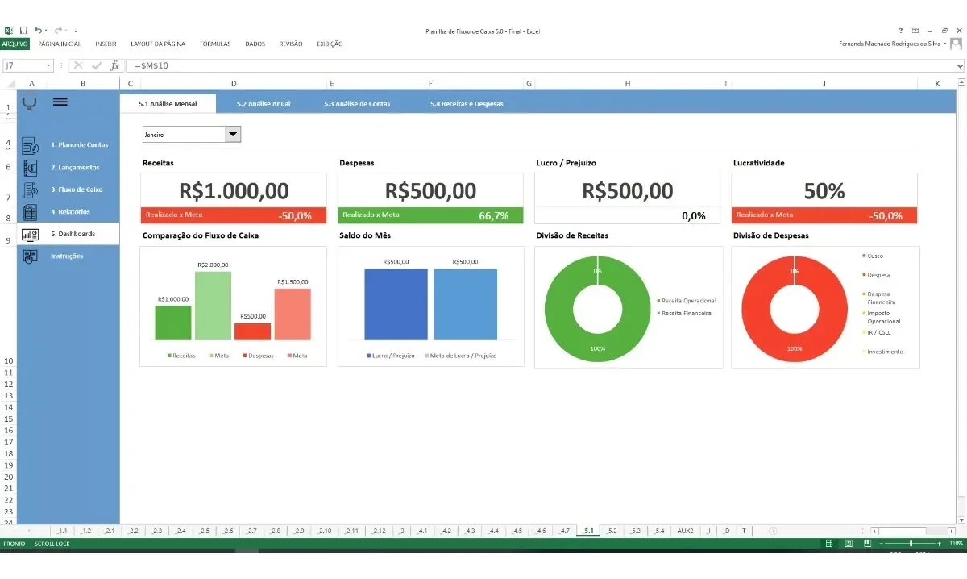Click the Lançamentos sidebar icon
Viewport: 967px width, 579px height.
coord(30,168)
